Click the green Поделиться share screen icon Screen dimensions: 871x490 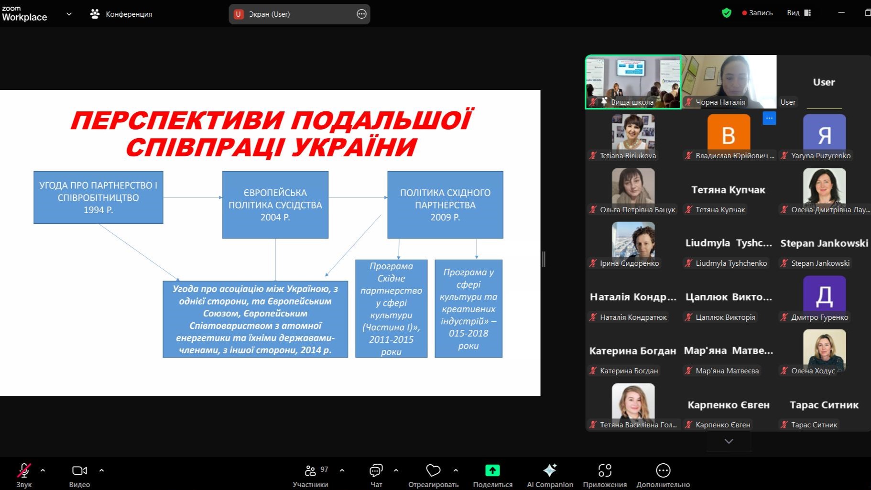click(492, 471)
